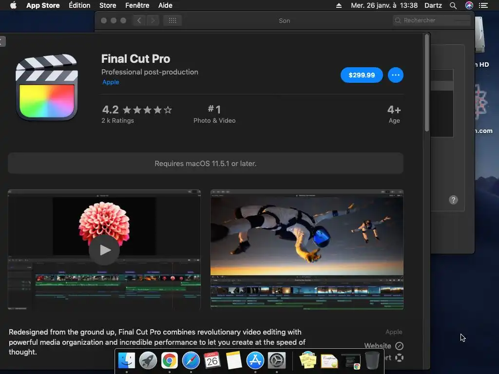Open the skydiver screenshot thumbnail

point(307,250)
